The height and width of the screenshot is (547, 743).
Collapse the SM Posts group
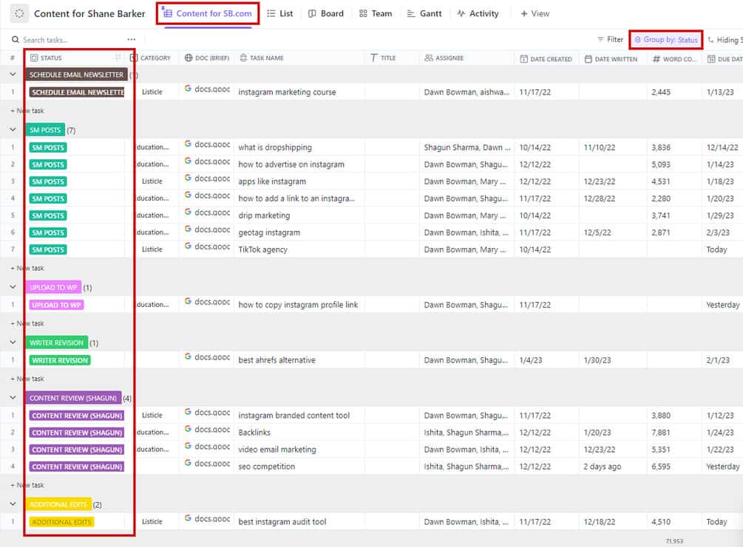13,130
